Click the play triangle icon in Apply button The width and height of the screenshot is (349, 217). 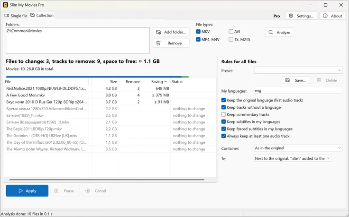coord(21,191)
